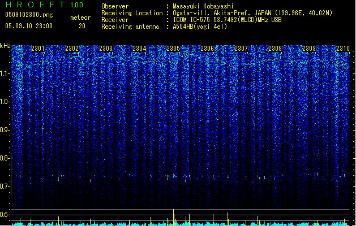356x226 pixels.
Task: Click the 2303 time marker
Action: 106,48
